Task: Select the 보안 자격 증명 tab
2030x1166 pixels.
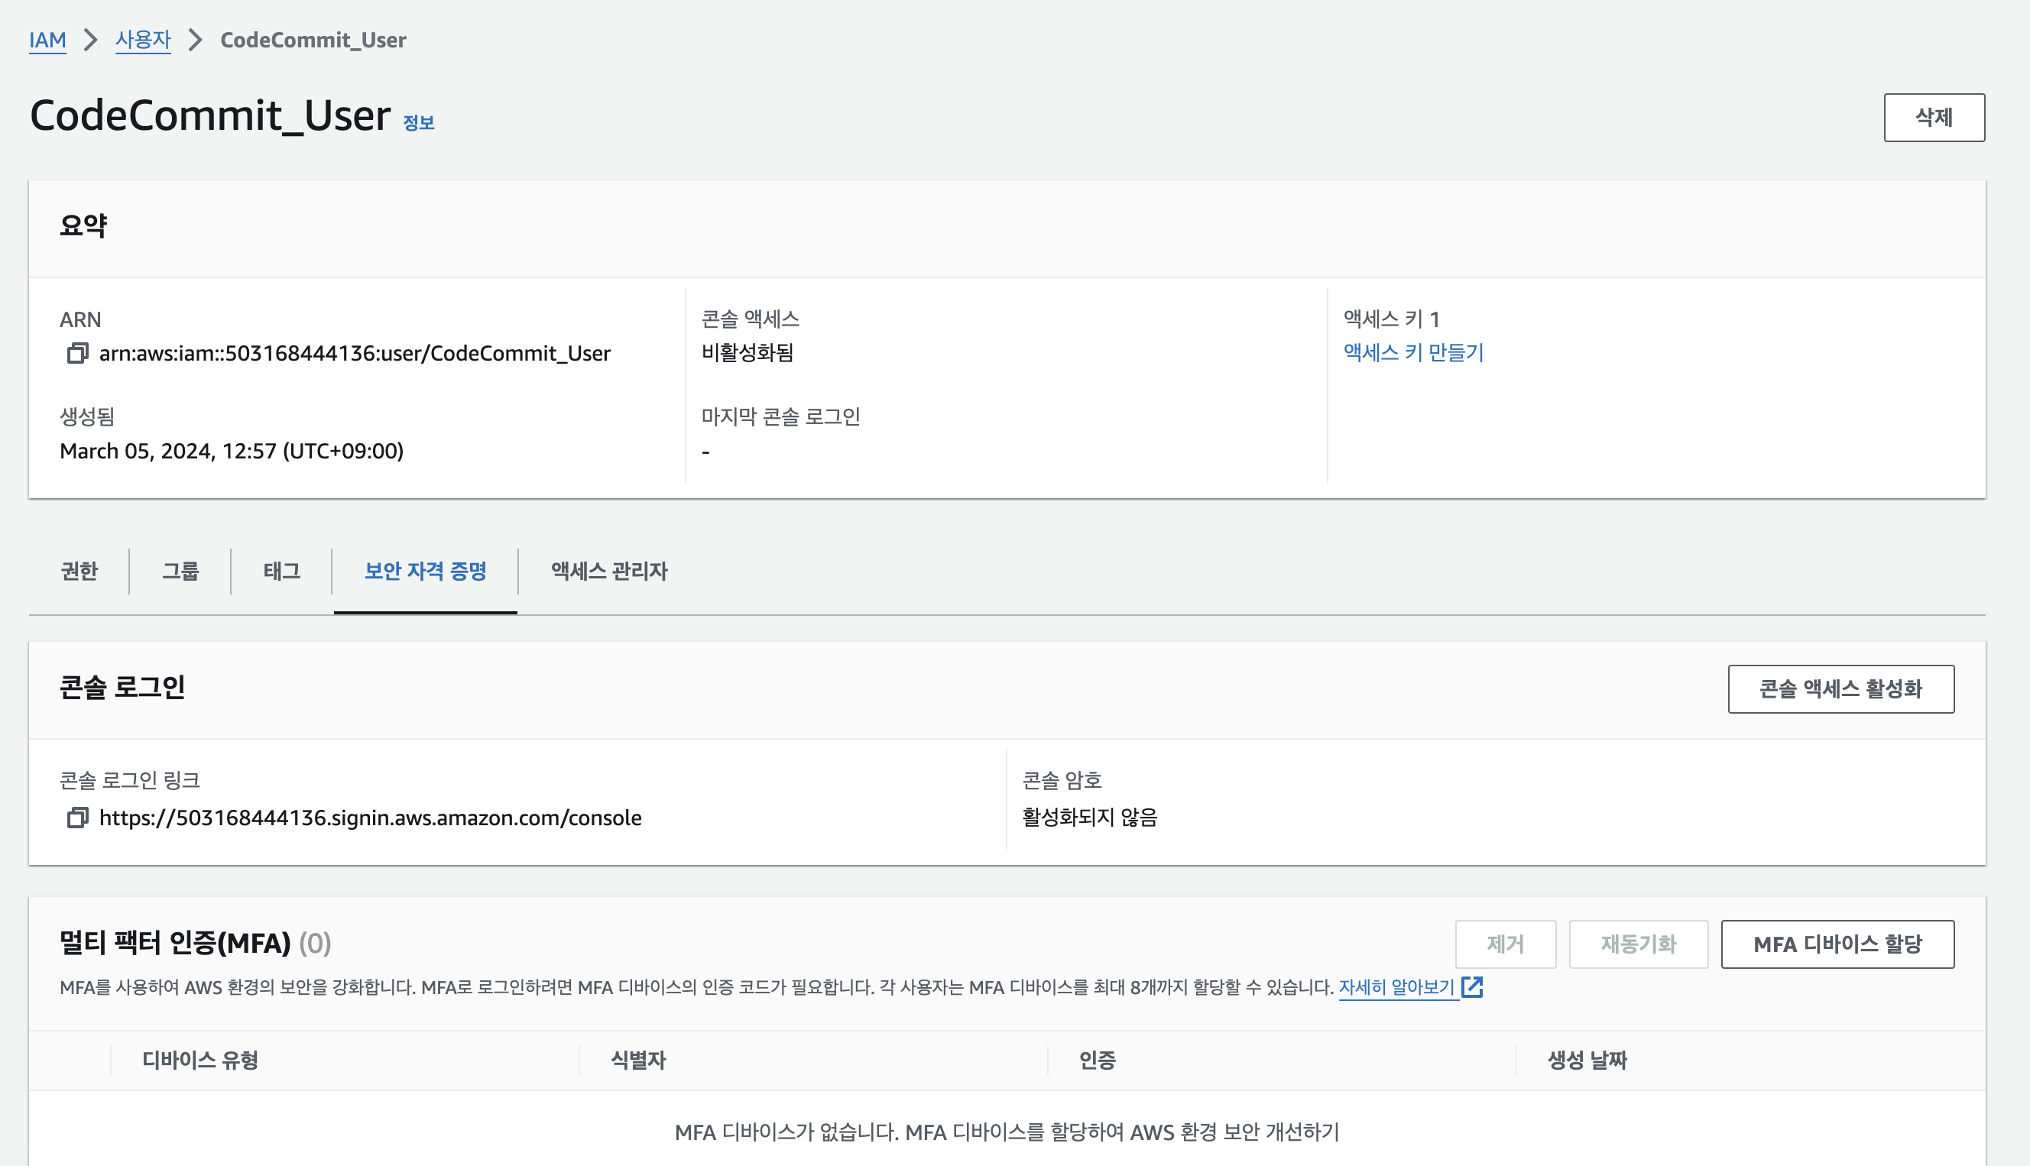Action: click(x=423, y=571)
